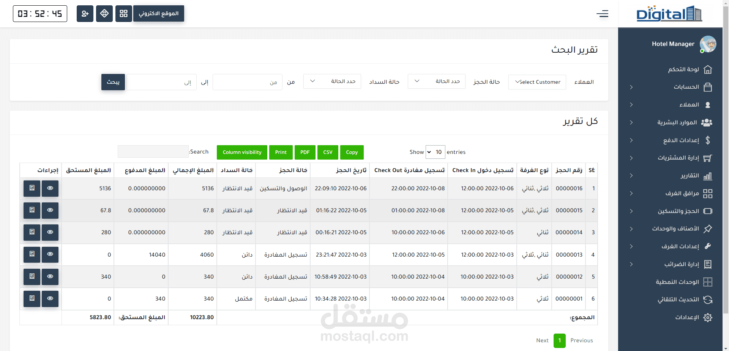Screen dimensions: 729x351
Task: Expand the التقارير chevron arrow
Action: [x=631, y=175]
